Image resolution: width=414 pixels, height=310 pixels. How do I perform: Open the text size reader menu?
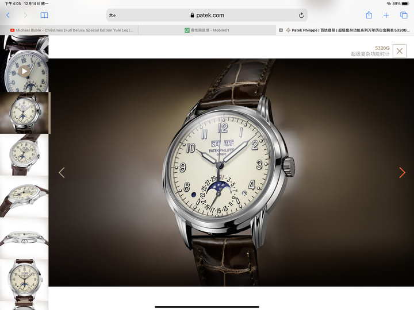pyautogui.click(x=113, y=15)
